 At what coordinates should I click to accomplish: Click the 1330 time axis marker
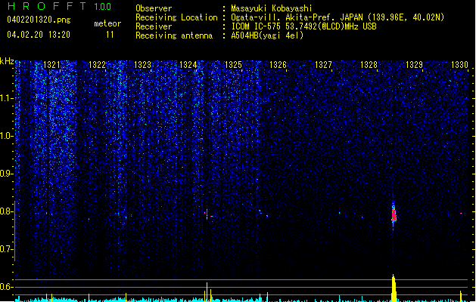459,65
